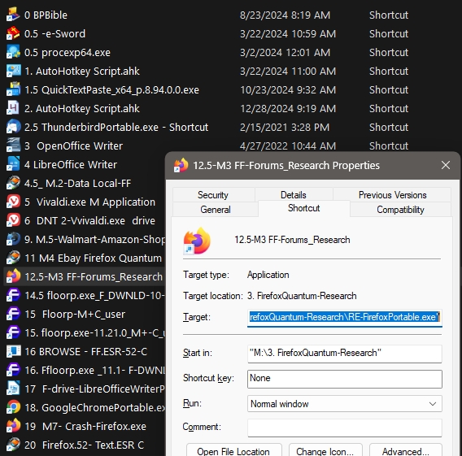This screenshot has height=456, width=462.
Task: Select the 5 Vivaldi.exe M Application icon
Action: coord(13,202)
